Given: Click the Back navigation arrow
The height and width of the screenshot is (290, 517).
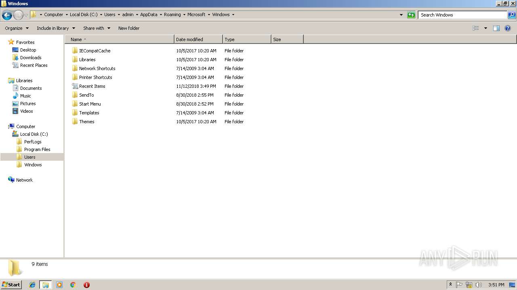Looking at the screenshot, I should pyautogui.click(x=7, y=15).
